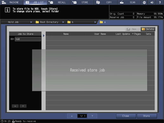Click the Hold Job breadcrumb
Viewport: 164px width, 123px height.
point(13,22)
